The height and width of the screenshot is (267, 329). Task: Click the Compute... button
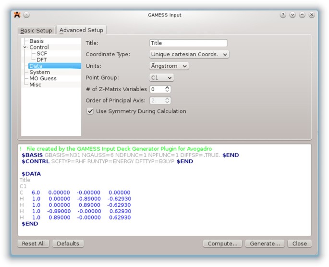point(222,243)
